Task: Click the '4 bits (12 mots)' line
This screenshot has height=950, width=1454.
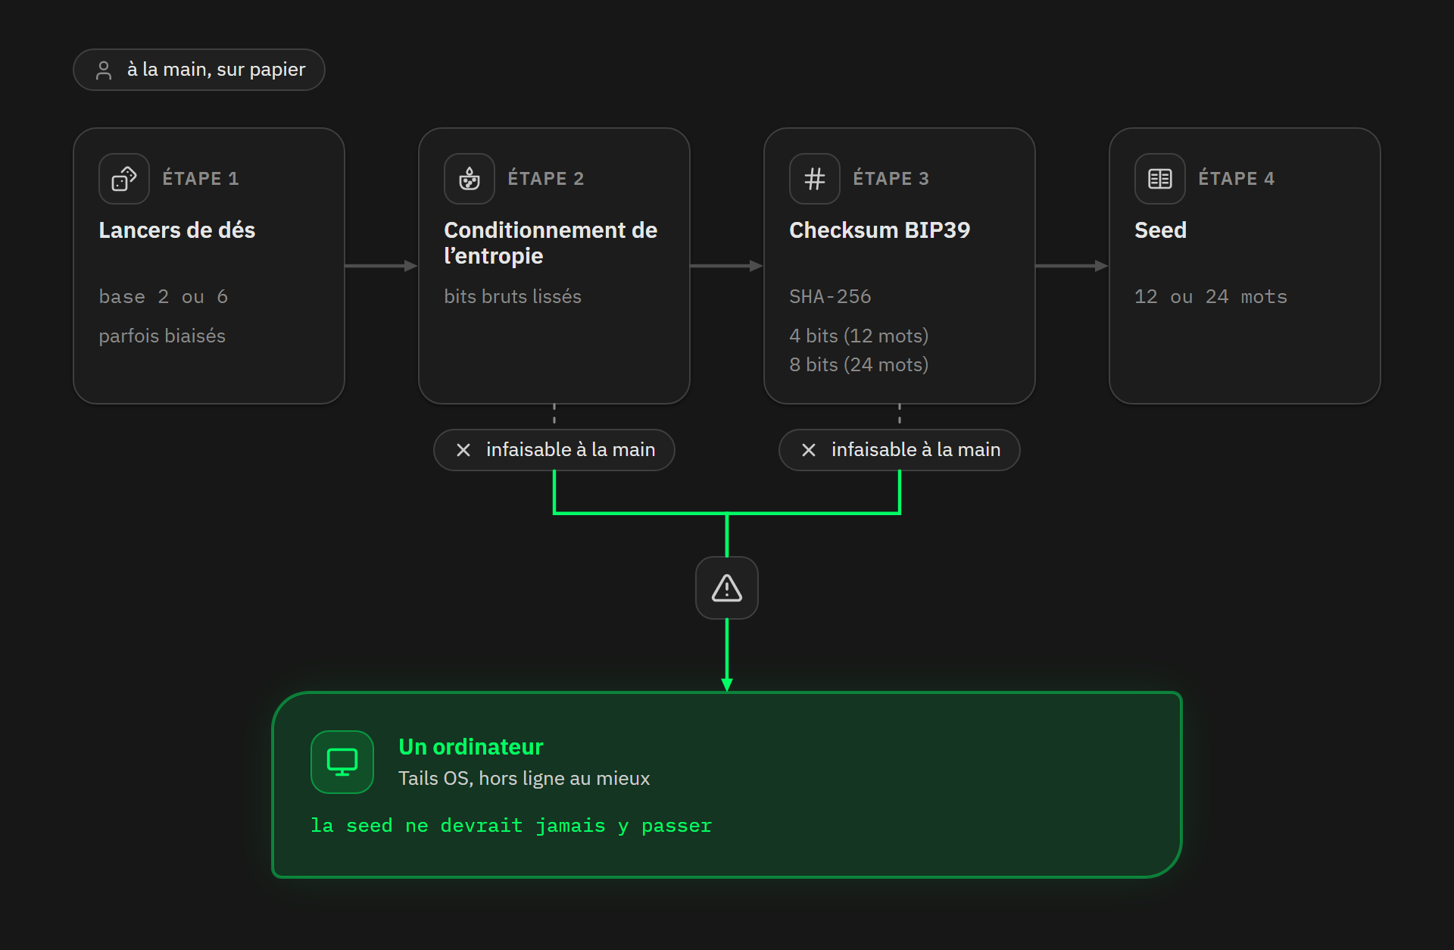Action: point(859,336)
